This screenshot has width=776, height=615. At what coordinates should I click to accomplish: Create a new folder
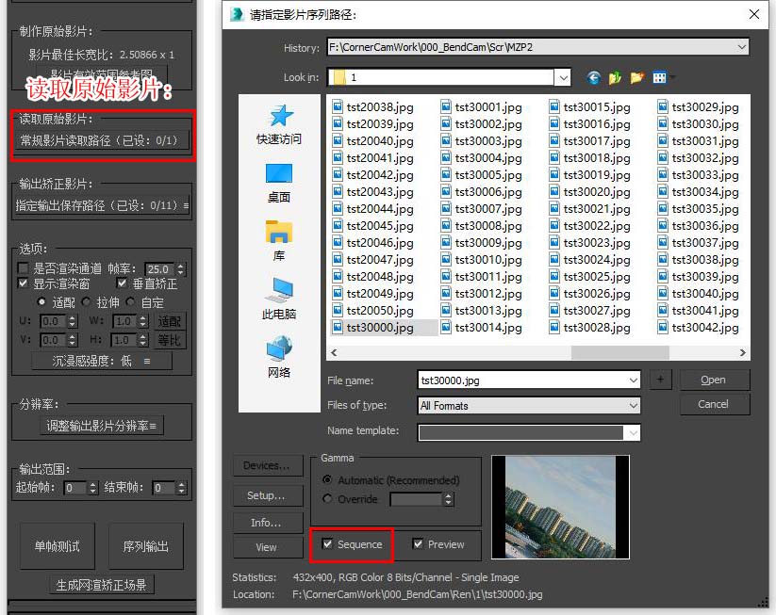pos(638,77)
